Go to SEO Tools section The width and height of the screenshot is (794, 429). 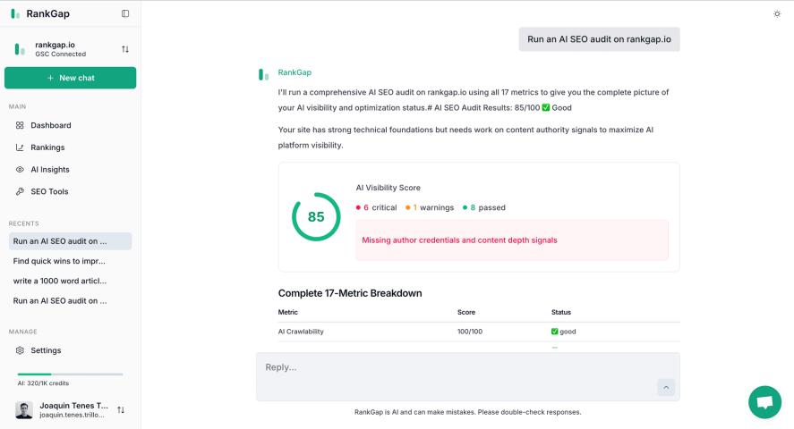click(x=49, y=191)
